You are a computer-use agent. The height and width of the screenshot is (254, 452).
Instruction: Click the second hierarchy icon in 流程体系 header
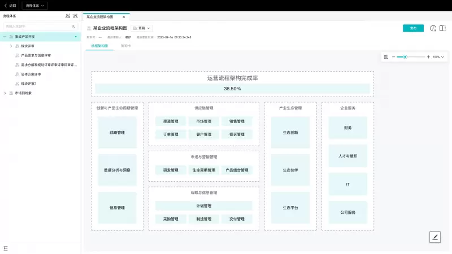(x=75, y=16)
